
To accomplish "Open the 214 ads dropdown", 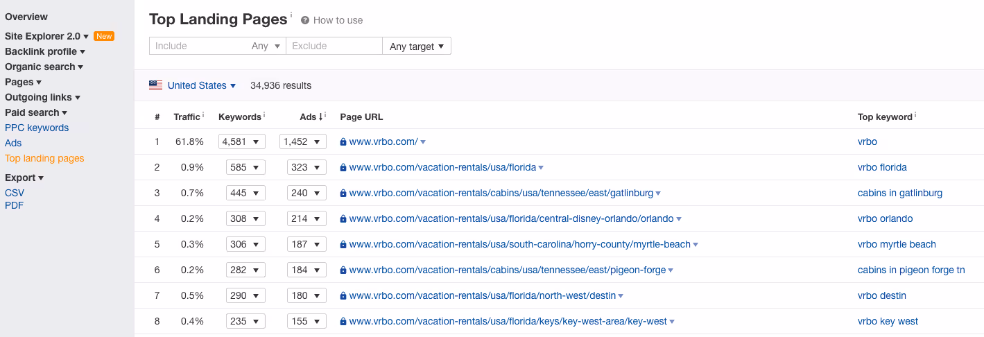I will pyautogui.click(x=307, y=218).
